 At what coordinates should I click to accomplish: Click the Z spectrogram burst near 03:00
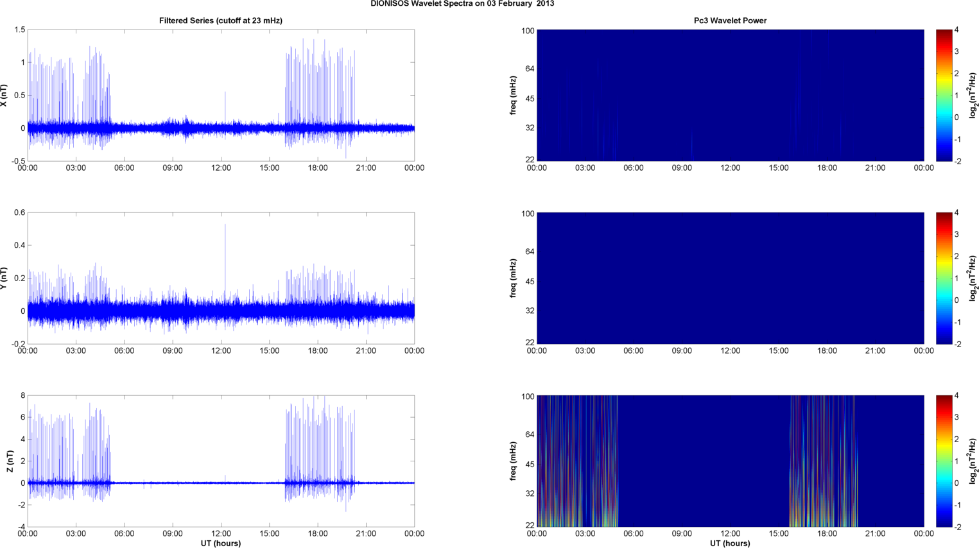click(577, 461)
